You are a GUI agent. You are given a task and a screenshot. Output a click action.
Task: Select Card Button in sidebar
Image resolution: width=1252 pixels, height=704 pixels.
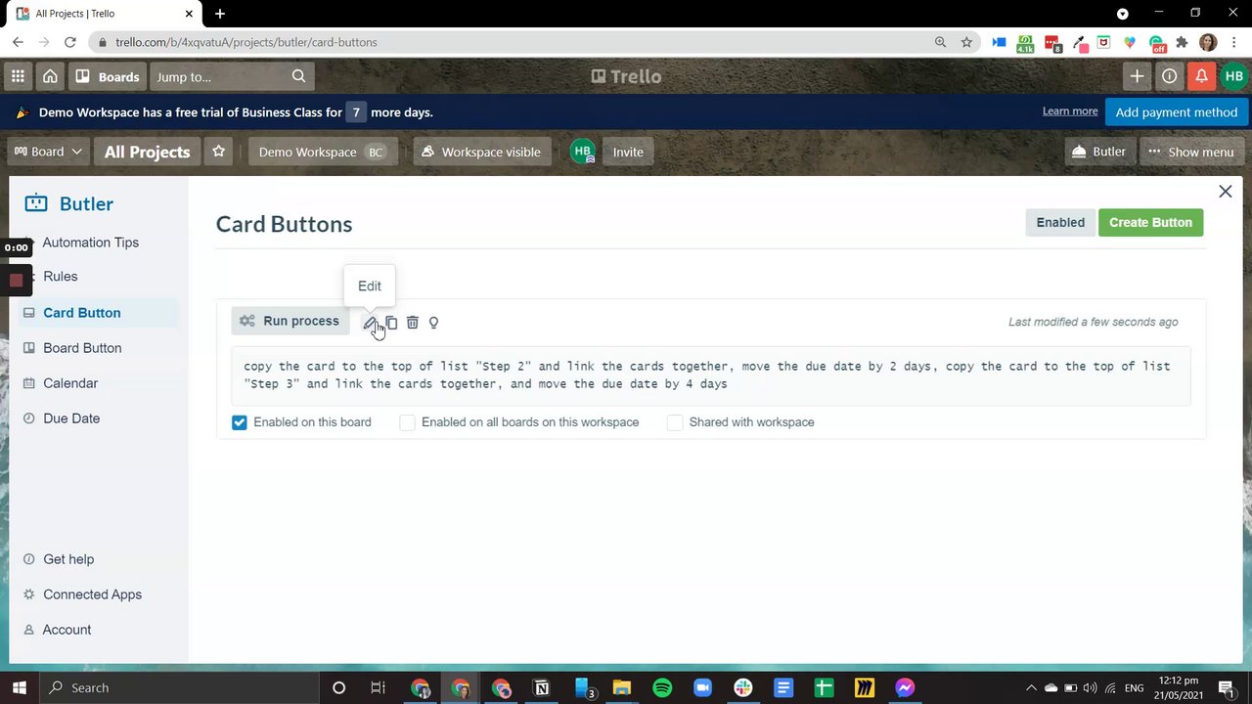click(x=82, y=313)
